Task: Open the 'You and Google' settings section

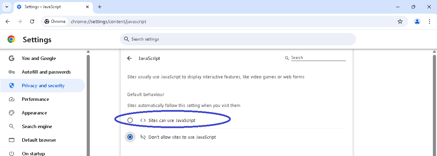Action: click(39, 58)
